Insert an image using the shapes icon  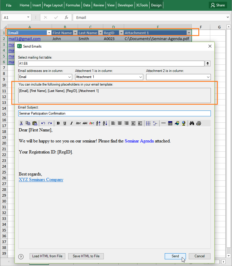point(176,123)
